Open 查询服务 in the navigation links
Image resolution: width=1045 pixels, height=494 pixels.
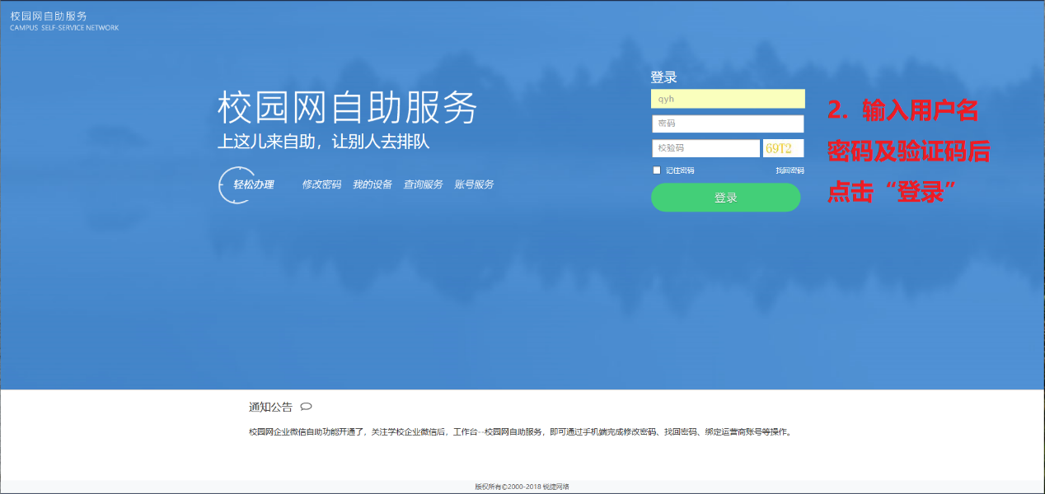pyautogui.click(x=423, y=184)
